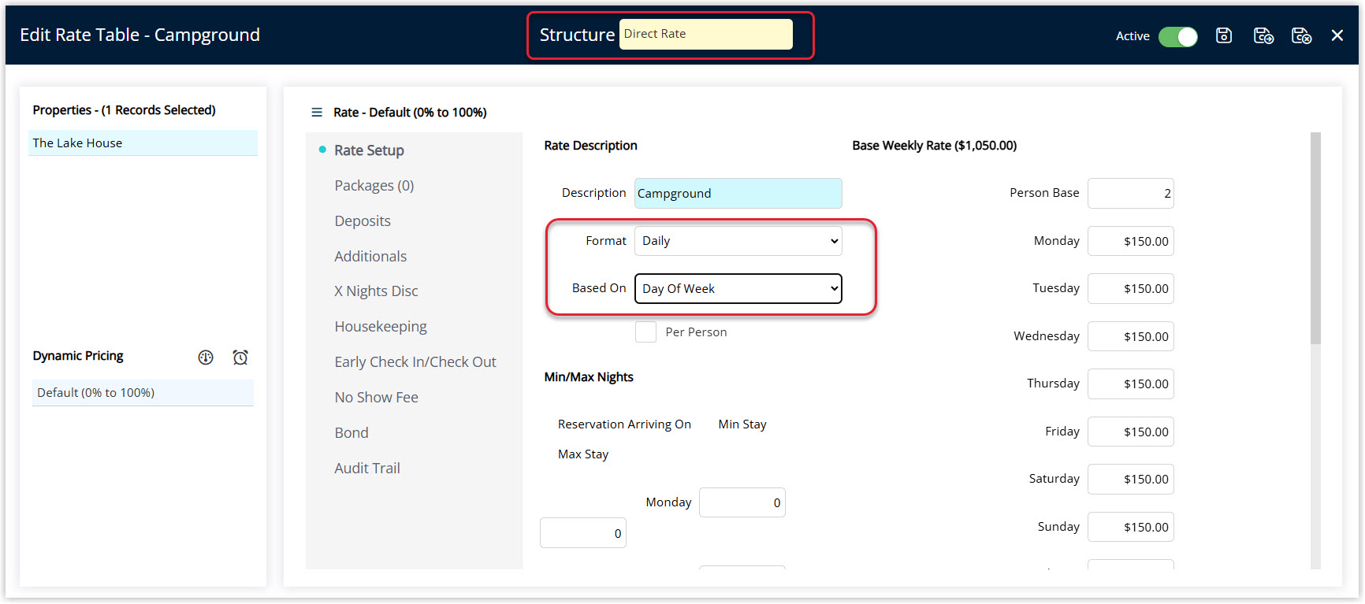Click the Base Weekly Rate ($1,050.00) heading
1365x604 pixels.
(x=934, y=146)
